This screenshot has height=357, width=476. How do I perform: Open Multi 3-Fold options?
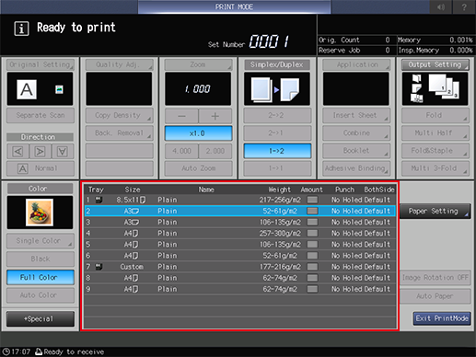(435, 168)
